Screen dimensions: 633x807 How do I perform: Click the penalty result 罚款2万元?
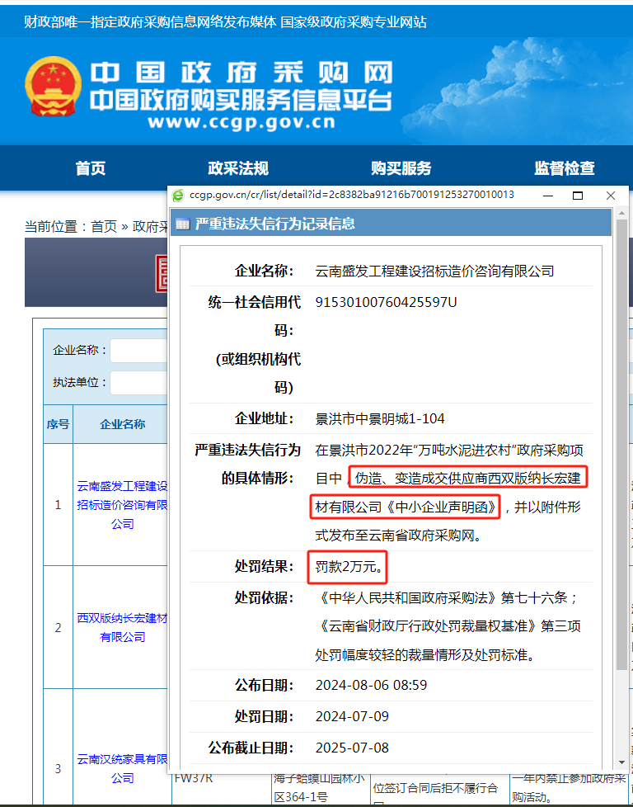click(348, 567)
